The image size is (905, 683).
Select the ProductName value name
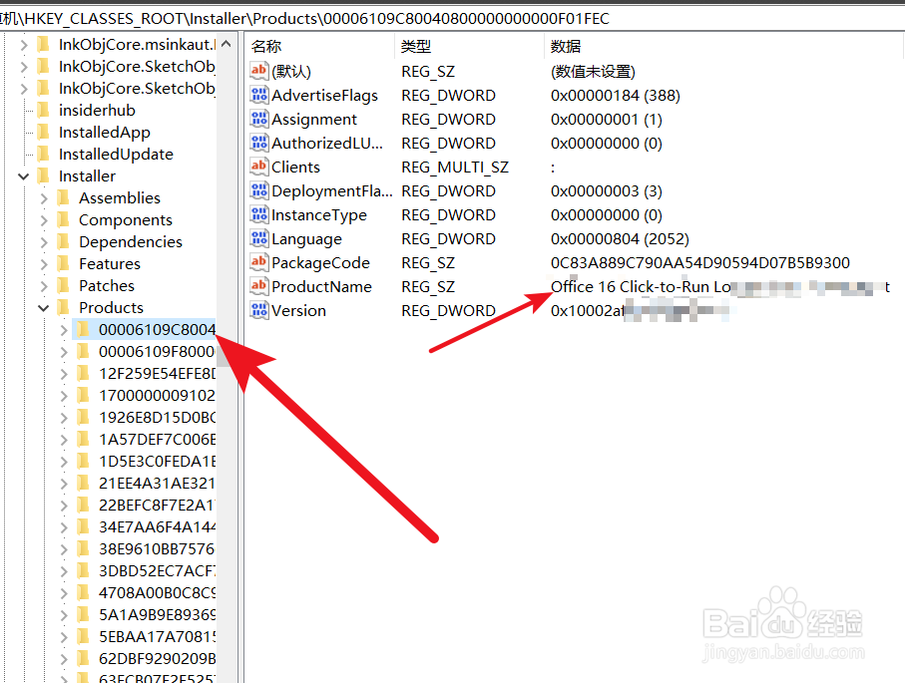321,287
